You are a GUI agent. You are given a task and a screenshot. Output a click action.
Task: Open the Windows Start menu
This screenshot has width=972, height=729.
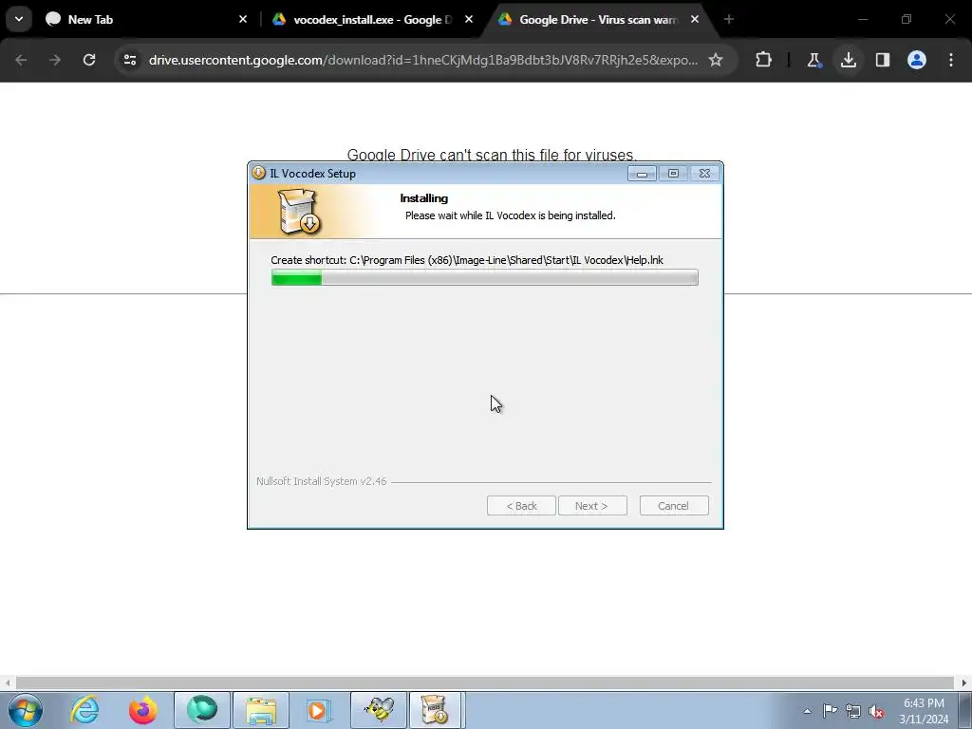tap(26, 710)
